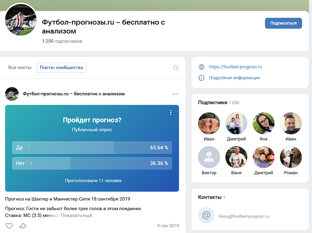Open the post search magnifier
The image size is (312, 233).
pos(176,68)
